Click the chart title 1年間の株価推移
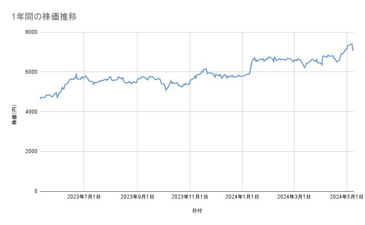Image resolution: width=365 pixels, height=225 pixels. (x=45, y=17)
